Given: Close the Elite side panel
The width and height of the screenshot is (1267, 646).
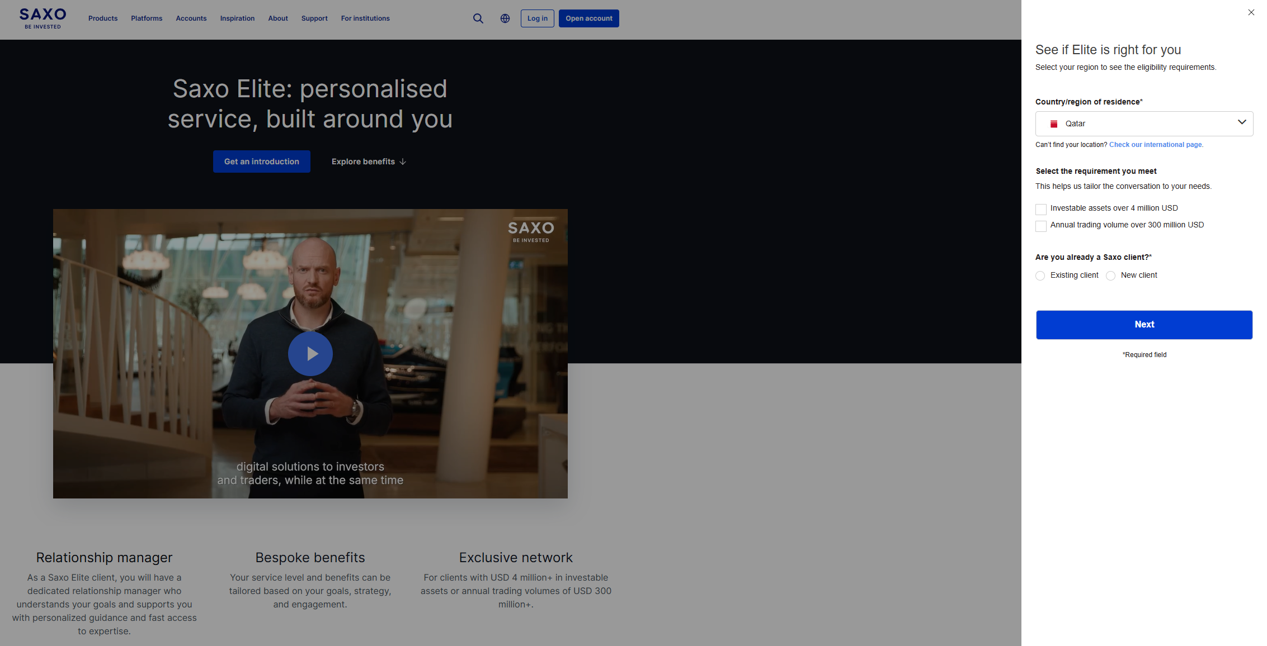Looking at the screenshot, I should (x=1251, y=12).
